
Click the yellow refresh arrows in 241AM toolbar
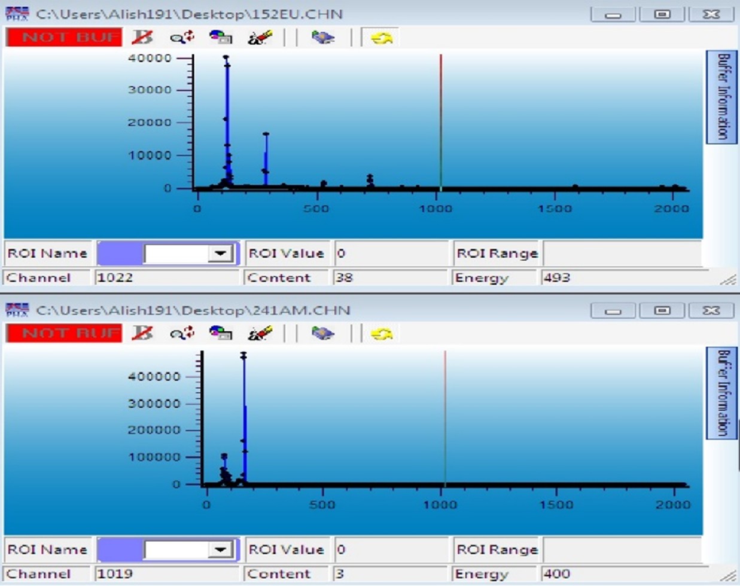(x=381, y=334)
